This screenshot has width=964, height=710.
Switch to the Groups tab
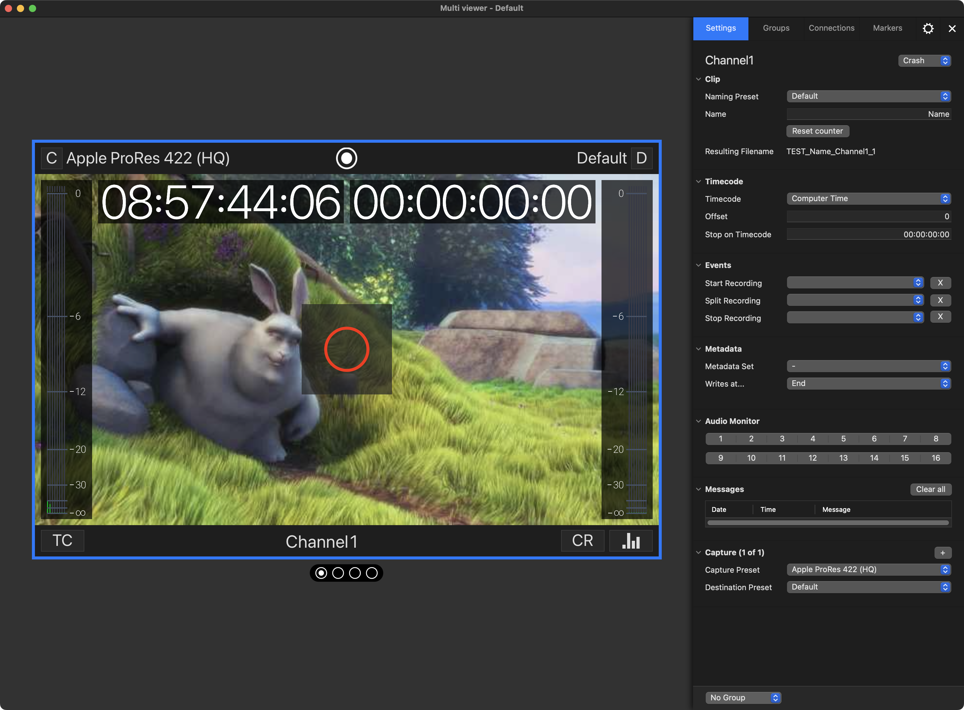coord(776,28)
